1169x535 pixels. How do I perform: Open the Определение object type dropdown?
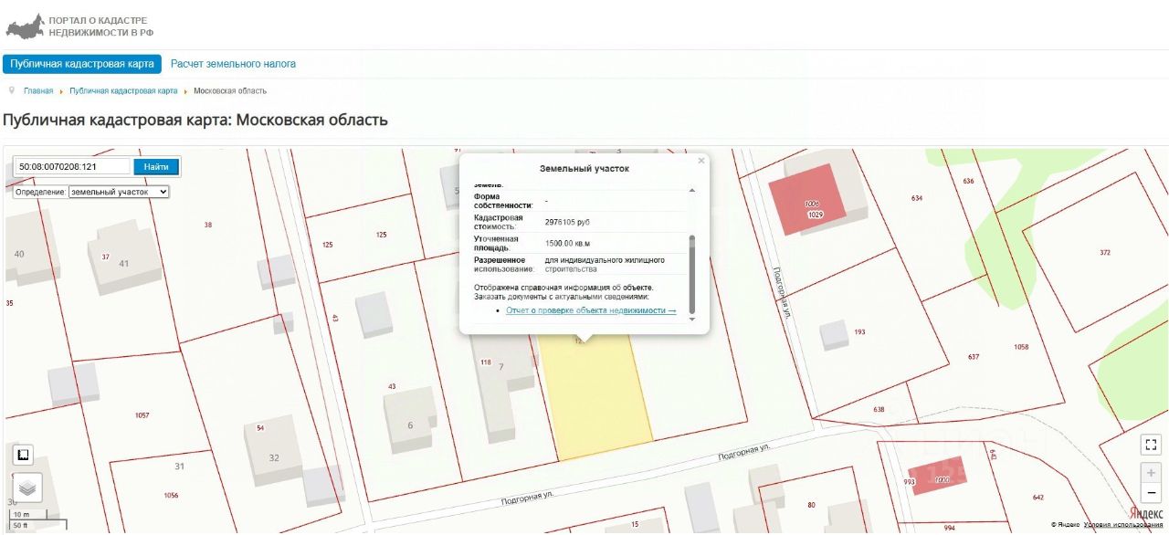119,192
